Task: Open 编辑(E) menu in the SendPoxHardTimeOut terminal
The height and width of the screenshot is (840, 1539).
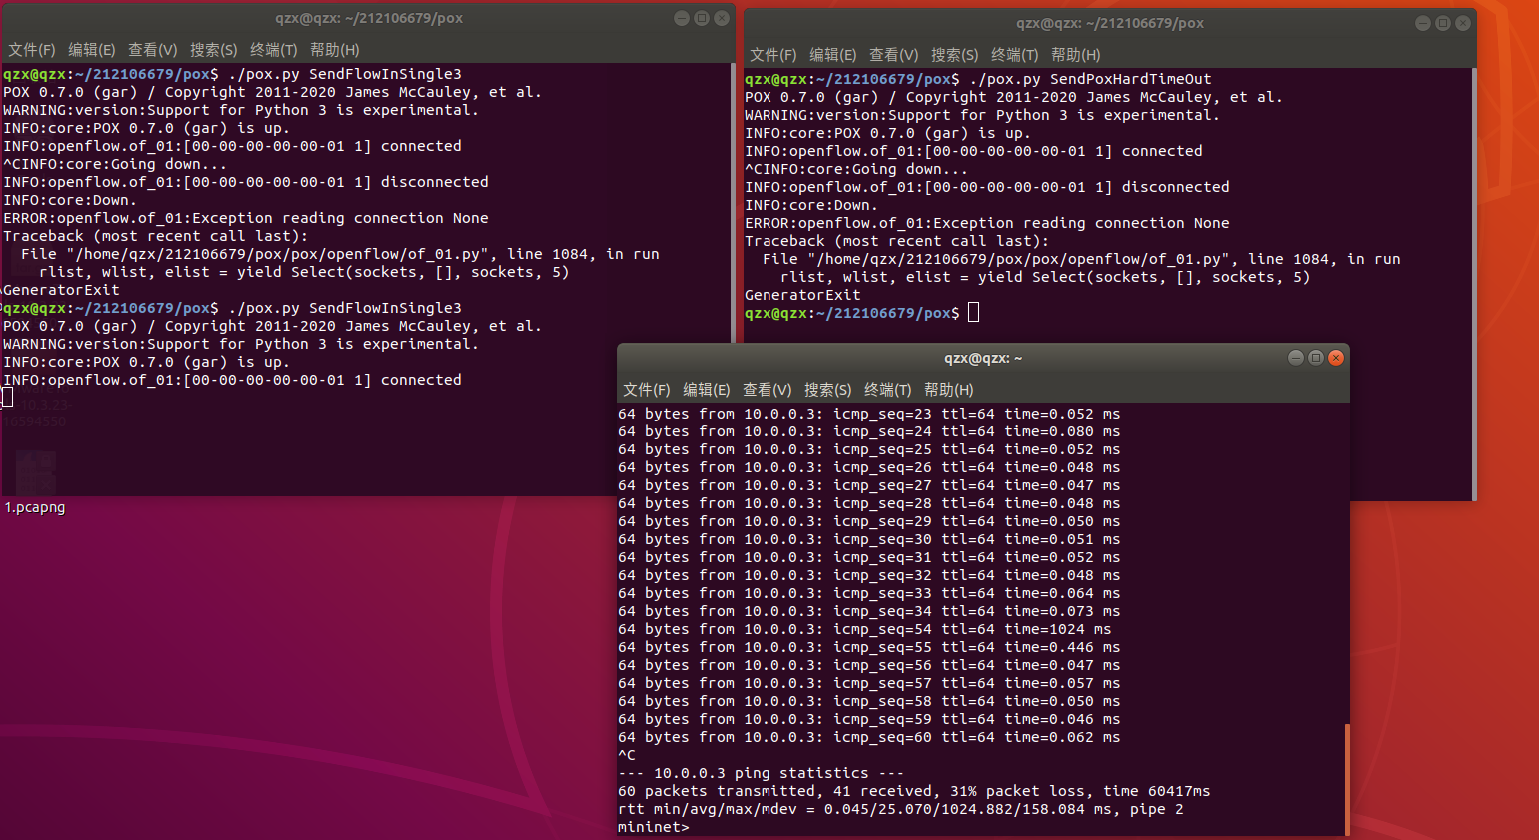Action: click(833, 55)
